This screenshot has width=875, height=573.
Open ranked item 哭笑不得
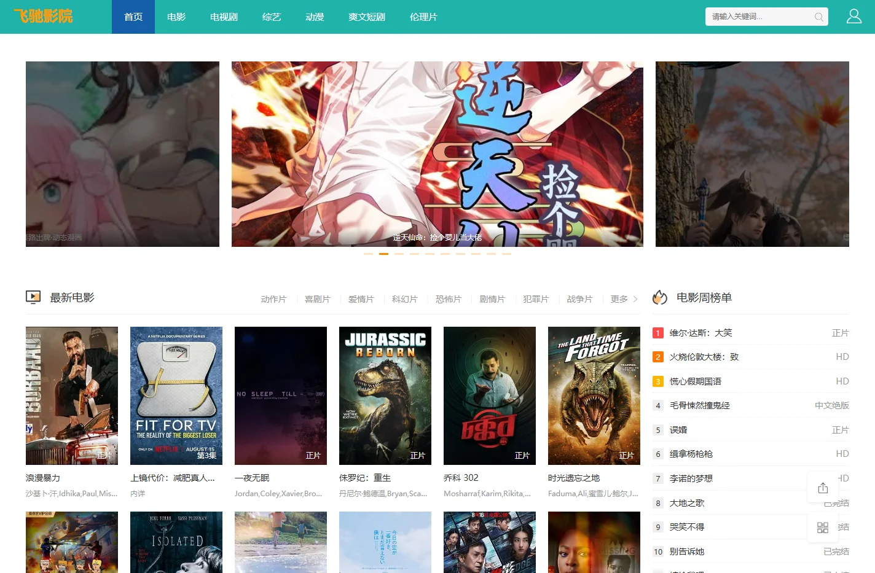click(x=687, y=527)
